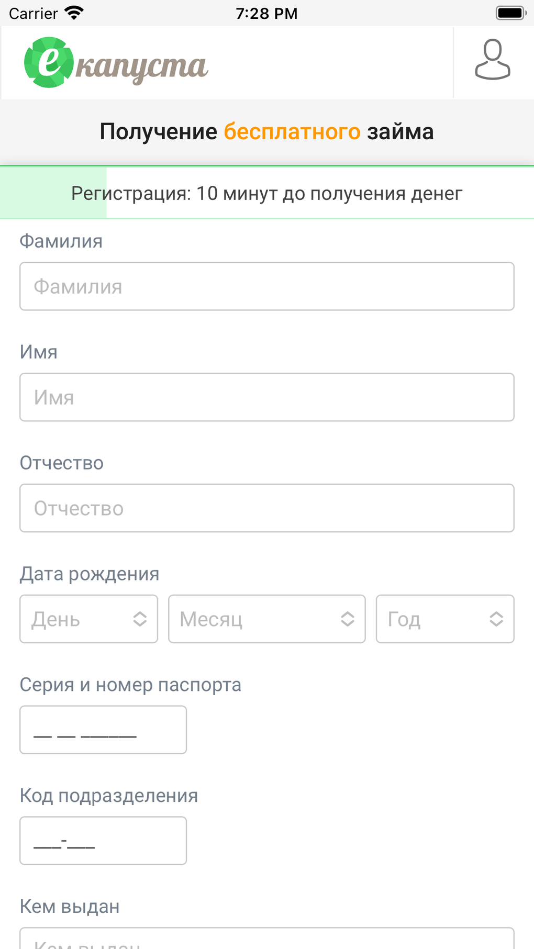534x949 pixels.
Task: Open the user profile icon
Action: click(x=492, y=60)
